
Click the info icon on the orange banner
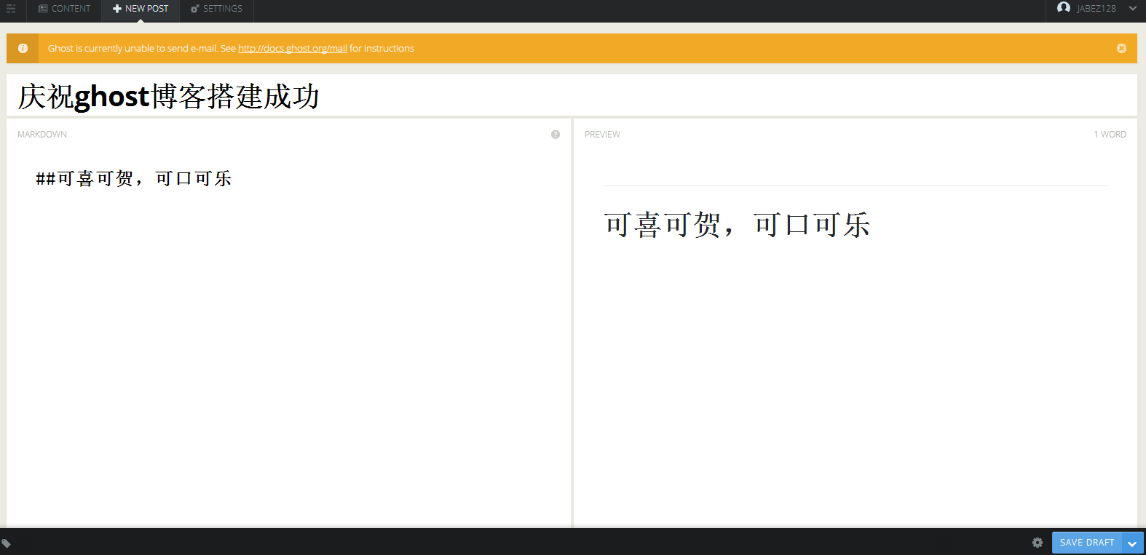coord(23,49)
